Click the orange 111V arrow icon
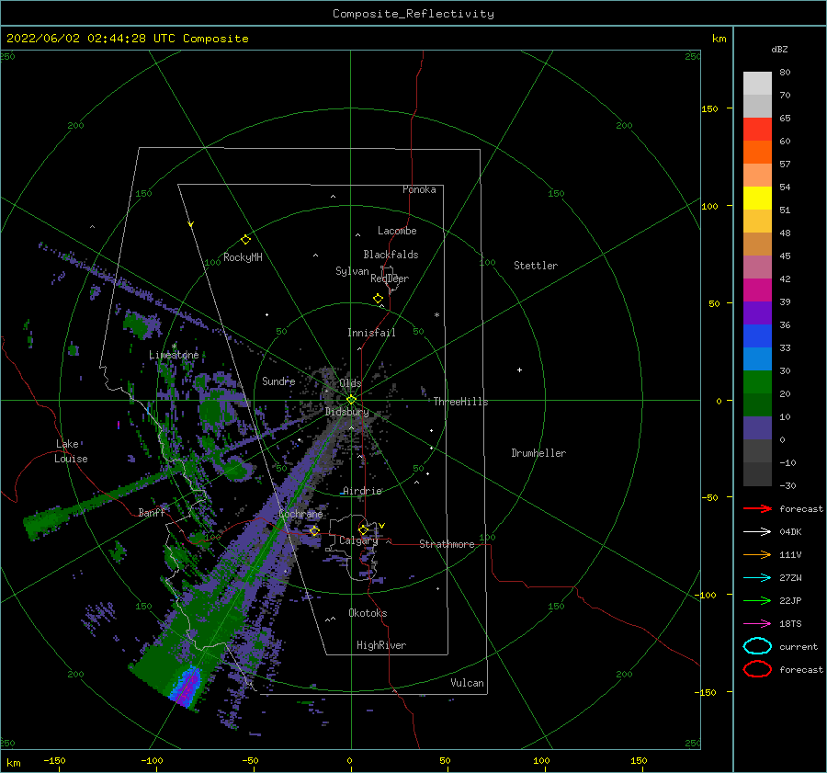The image size is (827, 773). point(757,554)
